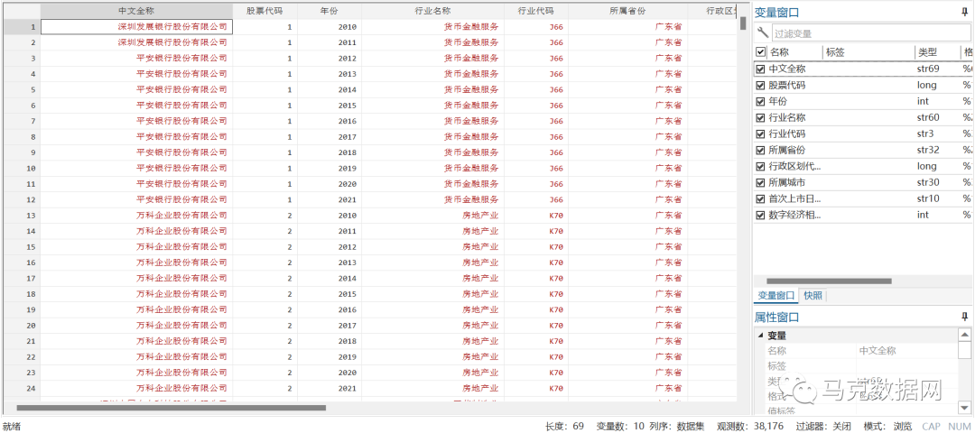The width and height of the screenshot is (975, 433).
Task: Uncheck the 首次上市日 variable checkbox
Action: point(760,198)
